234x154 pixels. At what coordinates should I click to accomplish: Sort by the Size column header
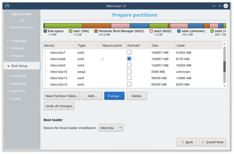163,46
